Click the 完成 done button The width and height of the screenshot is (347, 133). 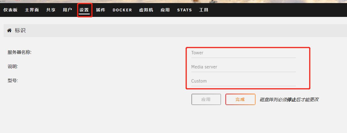point(240,99)
